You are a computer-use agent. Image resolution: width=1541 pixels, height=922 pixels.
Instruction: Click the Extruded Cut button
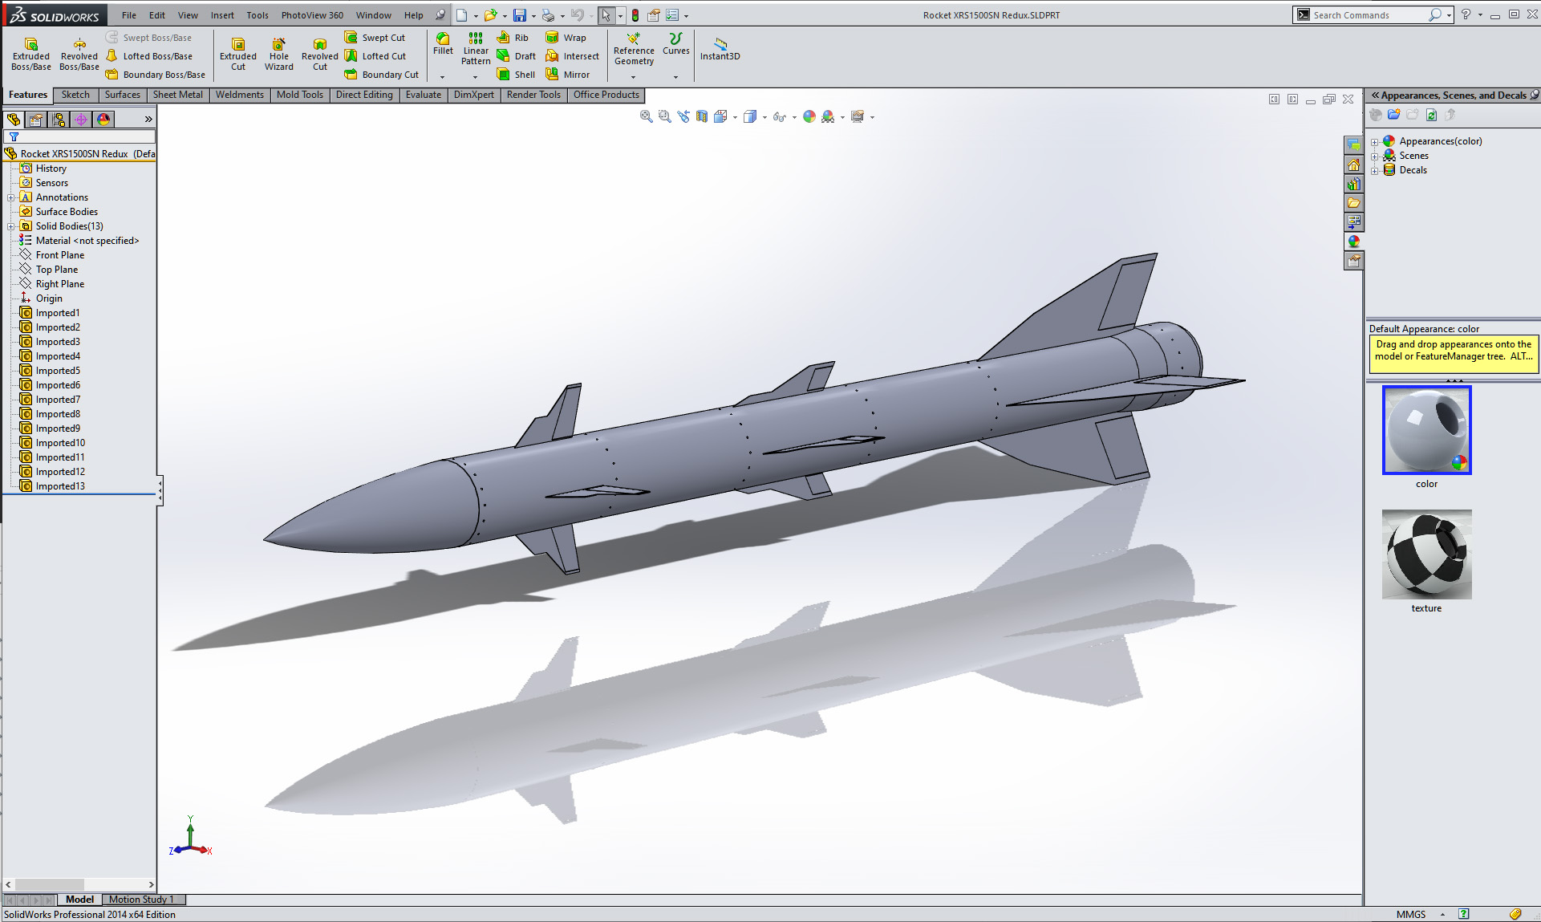point(238,54)
